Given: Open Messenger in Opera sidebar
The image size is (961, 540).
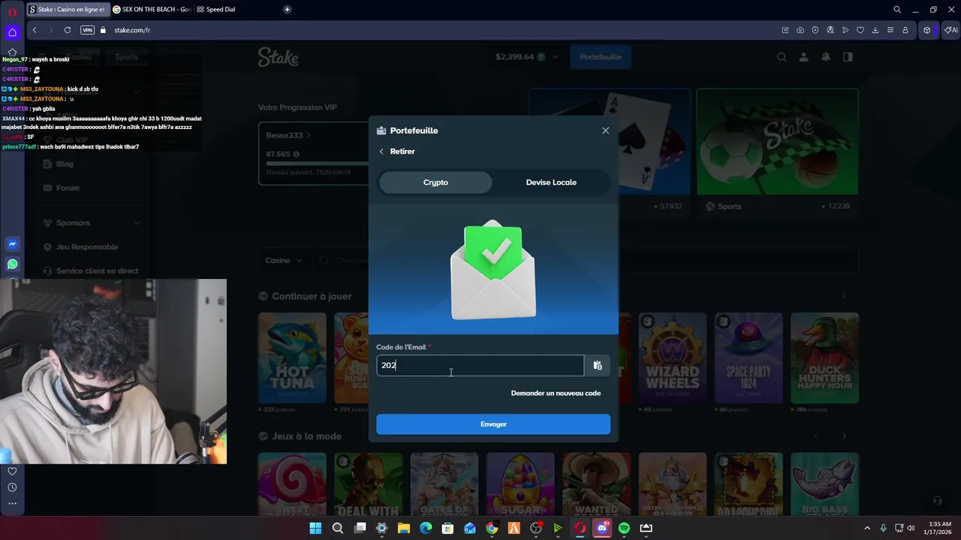Looking at the screenshot, I should coord(12,244).
